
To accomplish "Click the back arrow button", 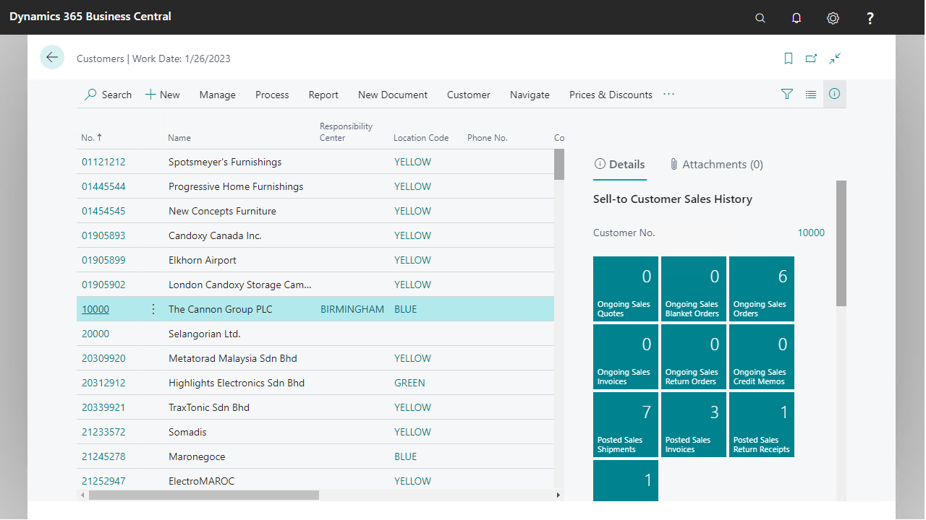I will tap(52, 58).
